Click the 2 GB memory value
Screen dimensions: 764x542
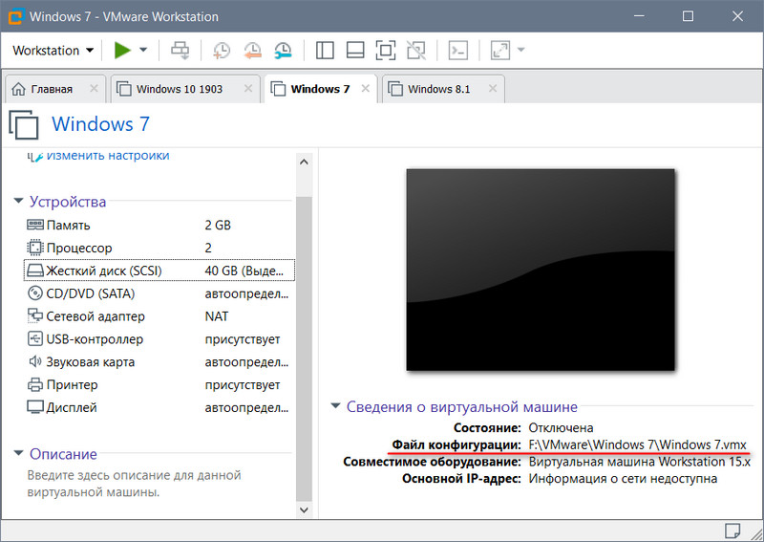coord(218,225)
